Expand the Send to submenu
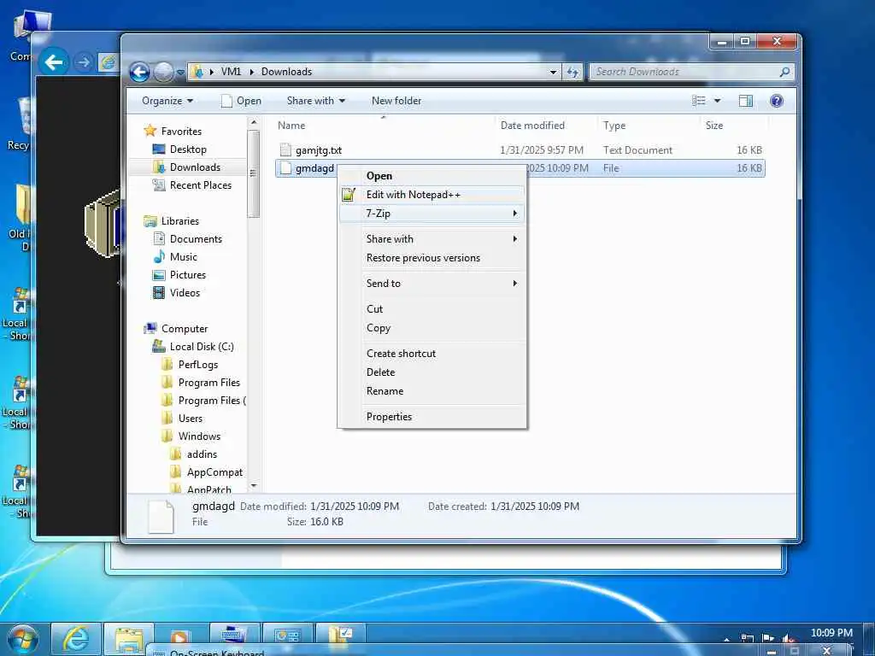Image resolution: width=875 pixels, height=656 pixels. click(x=432, y=284)
